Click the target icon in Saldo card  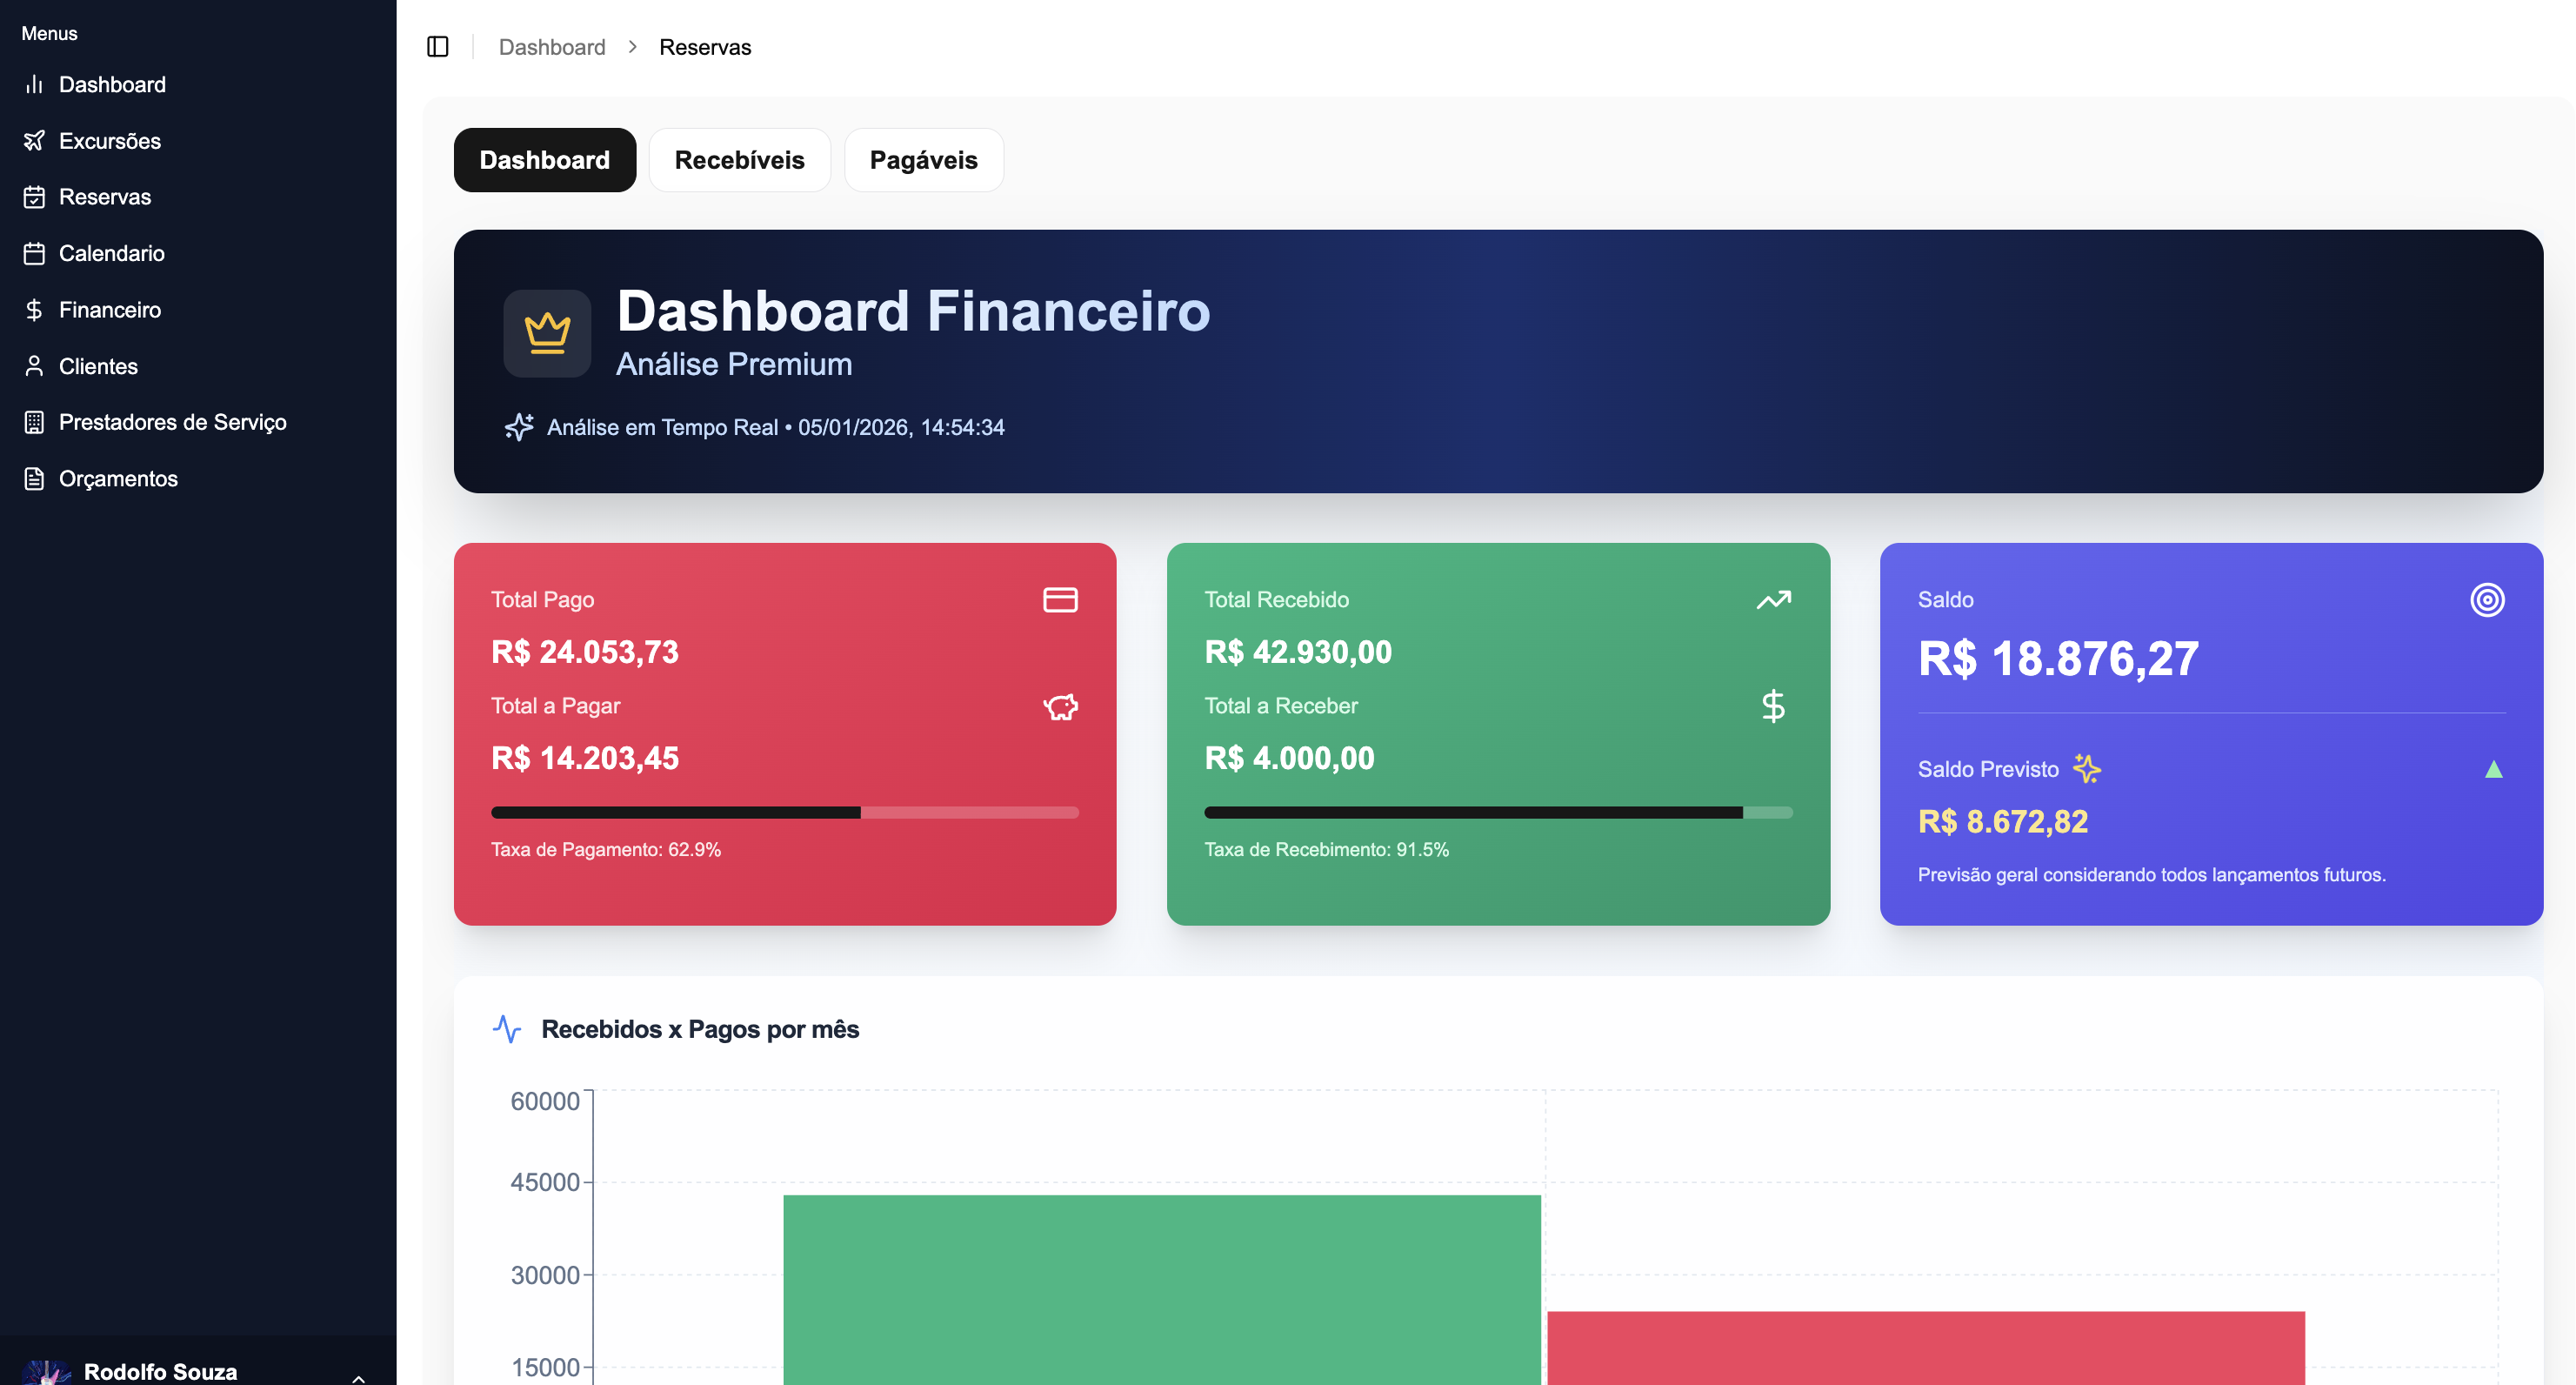pos(2487,600)
